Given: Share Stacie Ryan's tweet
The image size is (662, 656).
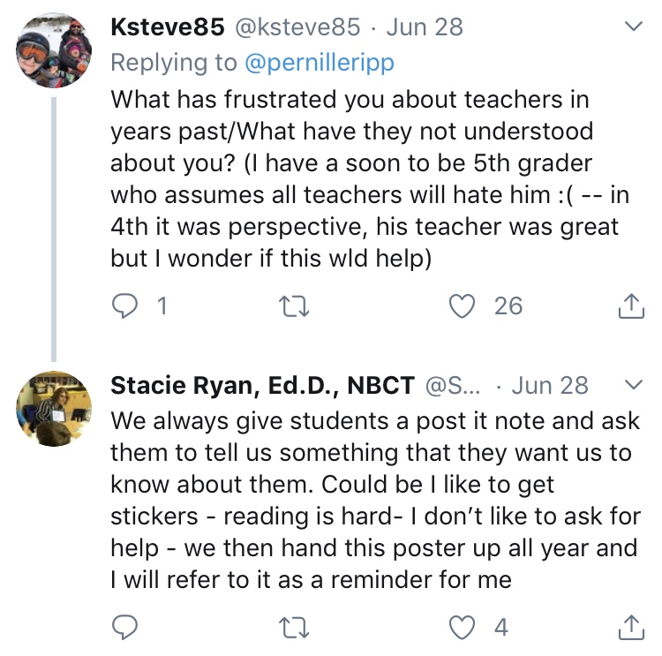Looking at the screenshot, I should point(630,628).
